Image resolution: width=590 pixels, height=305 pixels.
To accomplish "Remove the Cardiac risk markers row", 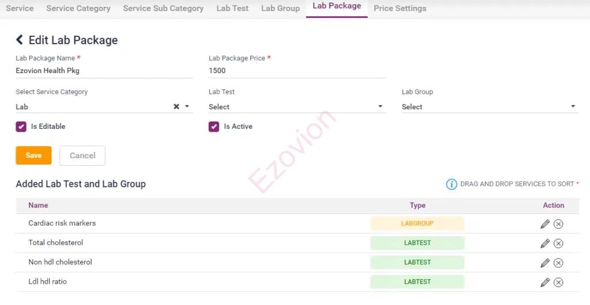I will tap(558, 224).
